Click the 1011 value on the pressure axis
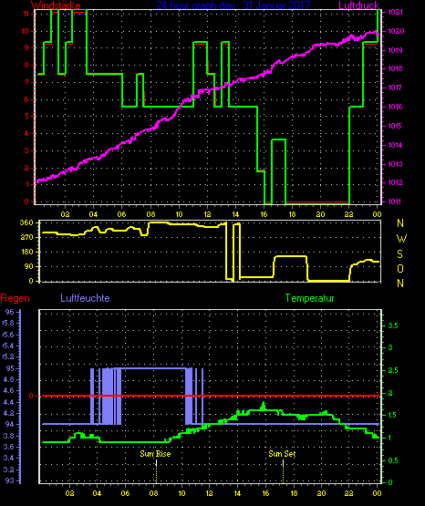The image size is (425, 506). [x=395, y=202]
